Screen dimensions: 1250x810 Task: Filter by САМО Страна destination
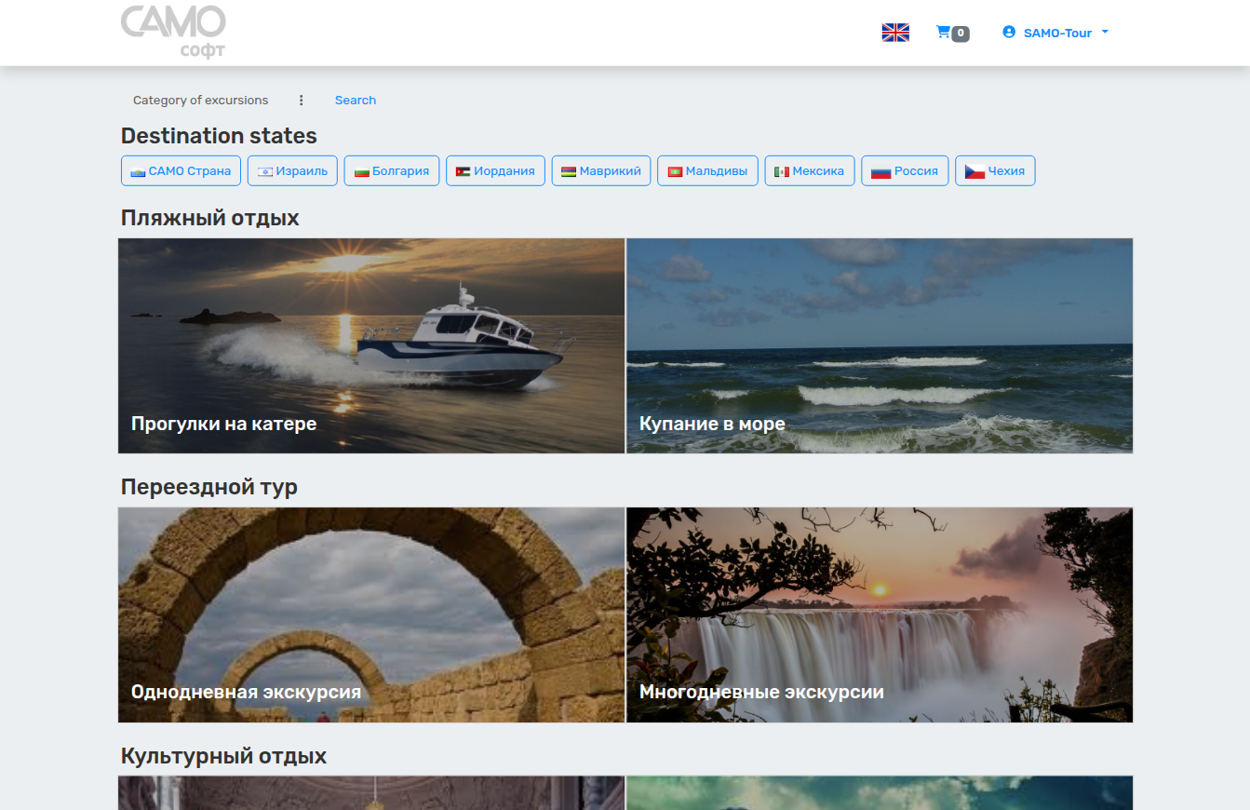[181, 170]
